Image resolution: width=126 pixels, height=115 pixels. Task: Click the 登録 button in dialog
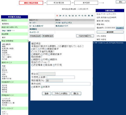pyautogui.click(x=46, y=94)
